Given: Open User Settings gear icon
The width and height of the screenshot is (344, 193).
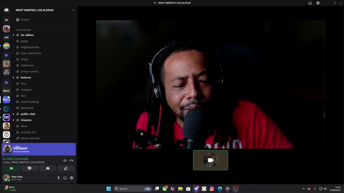Looking at the screenshot, I should click(71, 178).
